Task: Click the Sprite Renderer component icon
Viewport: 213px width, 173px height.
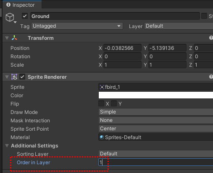Action: coord(14,77)
